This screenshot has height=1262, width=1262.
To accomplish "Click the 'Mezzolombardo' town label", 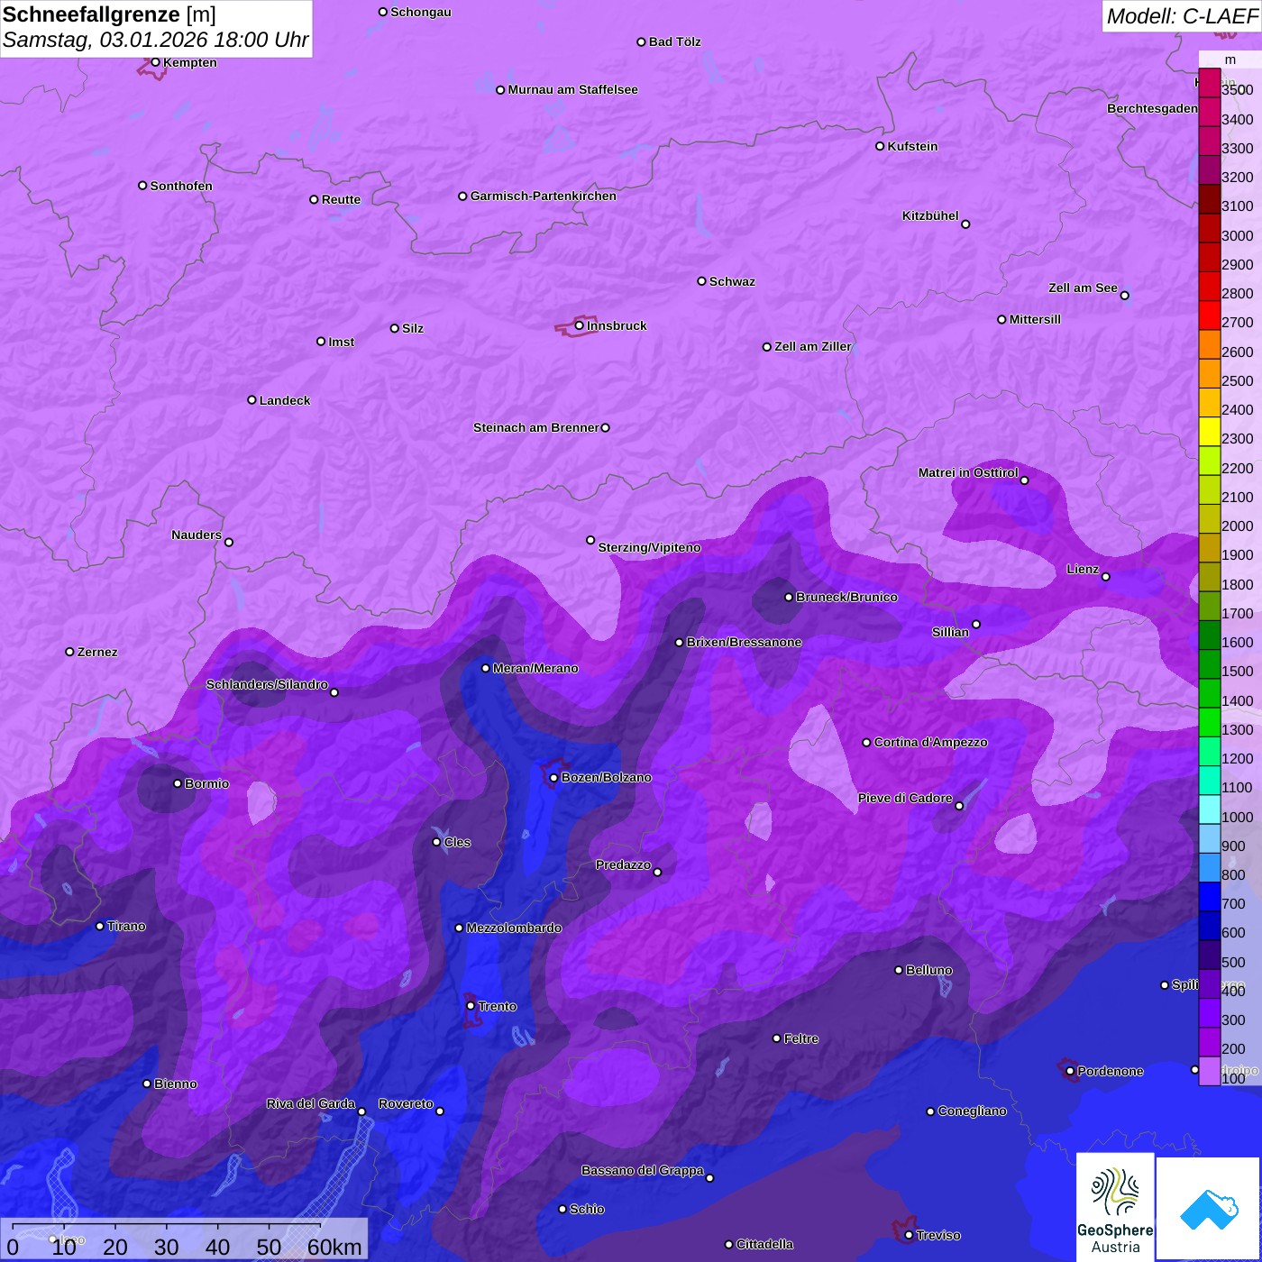I will [515, 928].
